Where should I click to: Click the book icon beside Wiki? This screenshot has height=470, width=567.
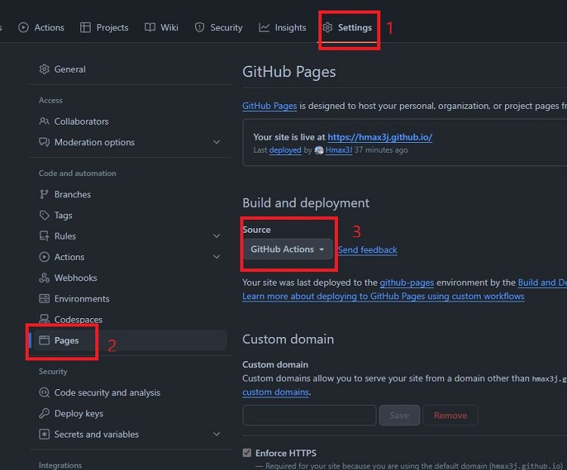pyautogui.click(x=150, y=27)
